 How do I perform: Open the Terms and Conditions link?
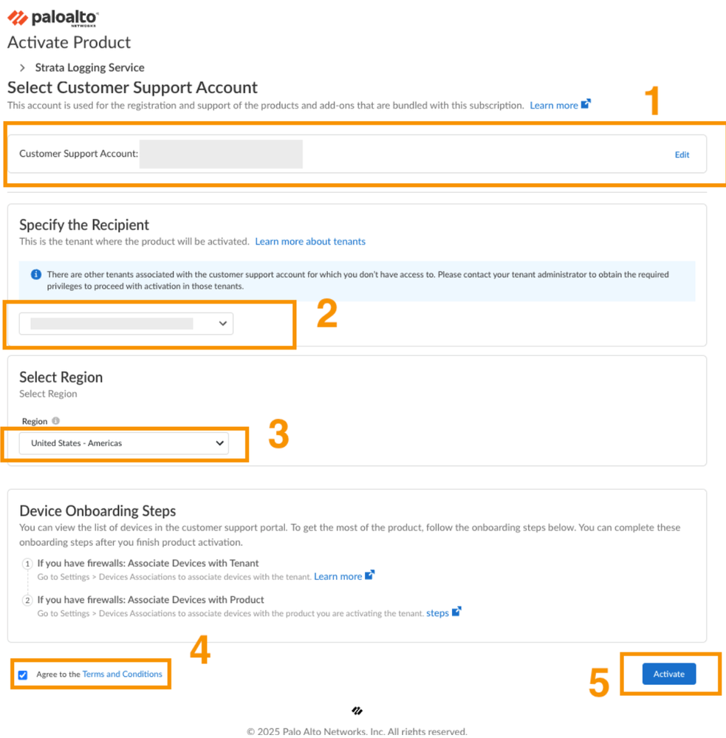(x=122, y=674)
